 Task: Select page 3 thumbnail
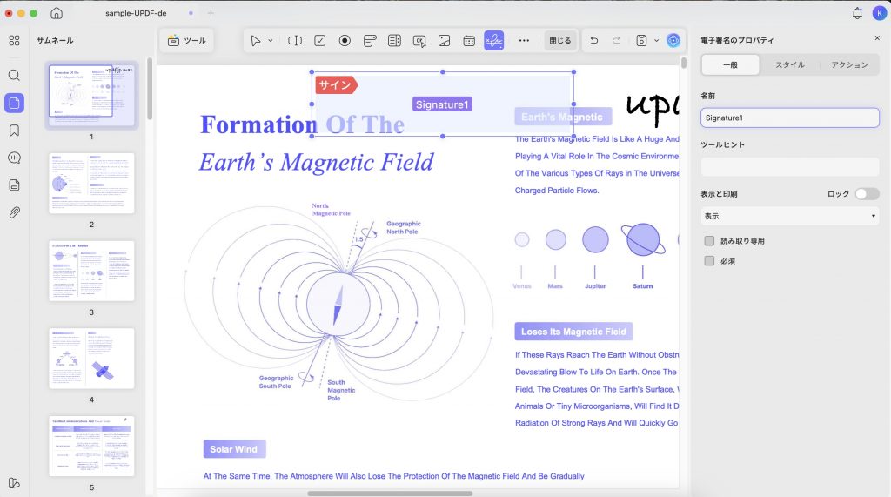91,272
